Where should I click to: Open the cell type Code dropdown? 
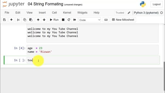click(x=90, y=20)
